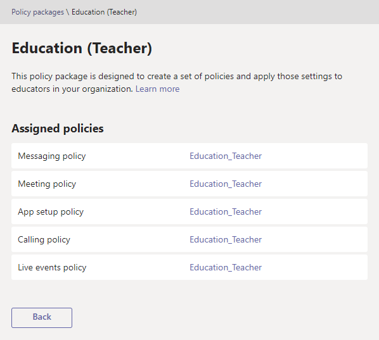Select the App setup policy row label

tap(51, 212)
